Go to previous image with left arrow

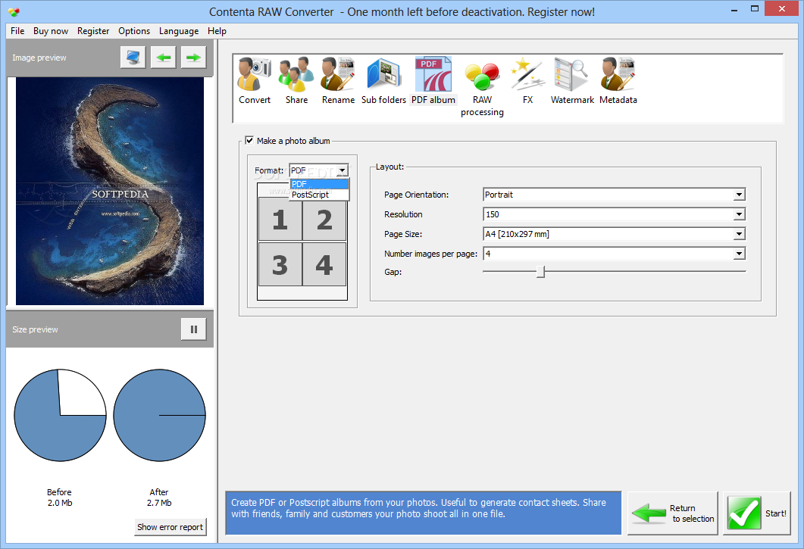pyautogui.click(x=164, y=58)
